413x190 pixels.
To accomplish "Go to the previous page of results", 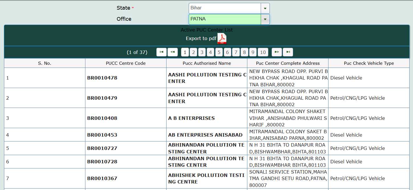I will pos(172,52).
